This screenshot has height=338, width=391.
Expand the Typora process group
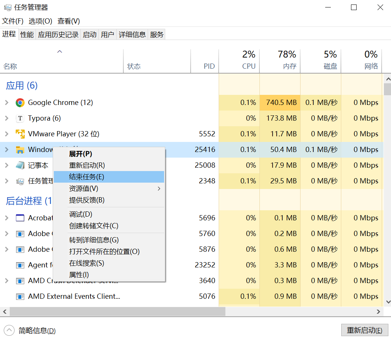[7, 118]
